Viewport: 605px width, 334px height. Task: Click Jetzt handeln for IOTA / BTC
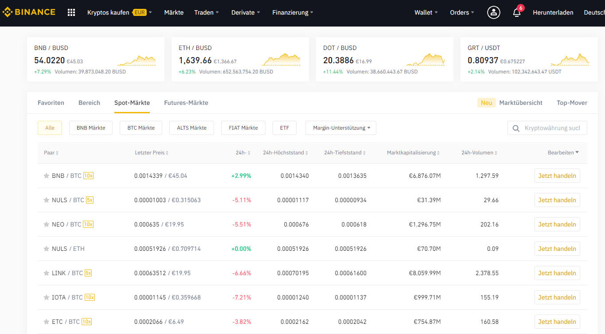click(557, 297)
